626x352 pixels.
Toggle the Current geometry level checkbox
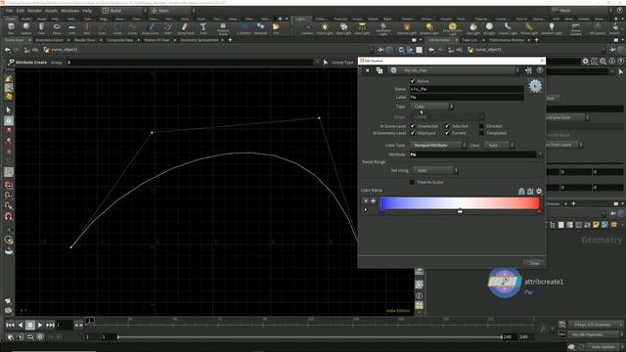(x=447, y=133)
